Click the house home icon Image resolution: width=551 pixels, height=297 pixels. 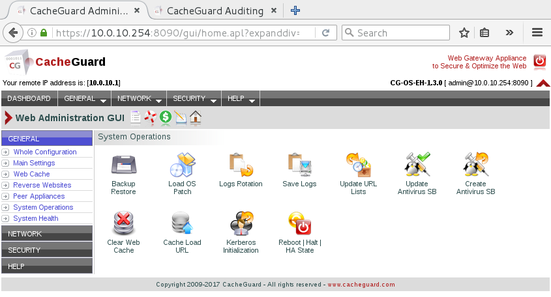[196, 117]
